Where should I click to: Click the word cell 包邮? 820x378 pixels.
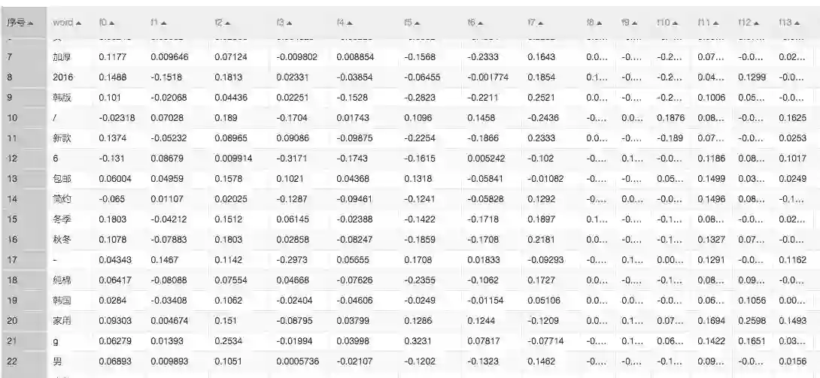click(62, 179)
